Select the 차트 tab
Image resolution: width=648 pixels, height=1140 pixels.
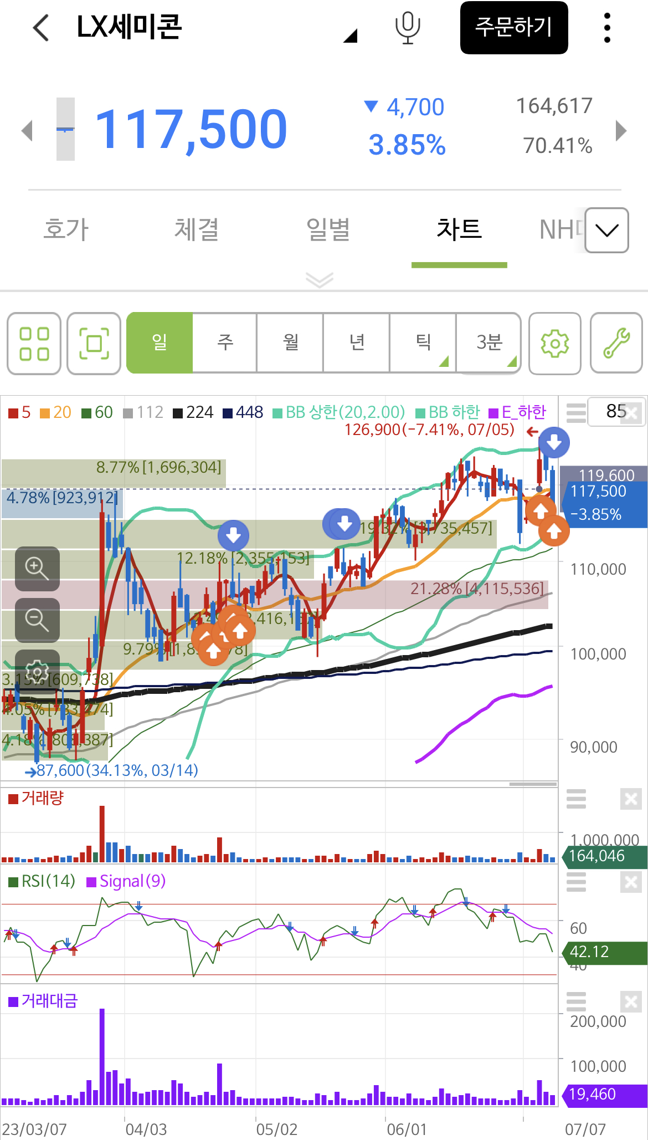[459, 229]
